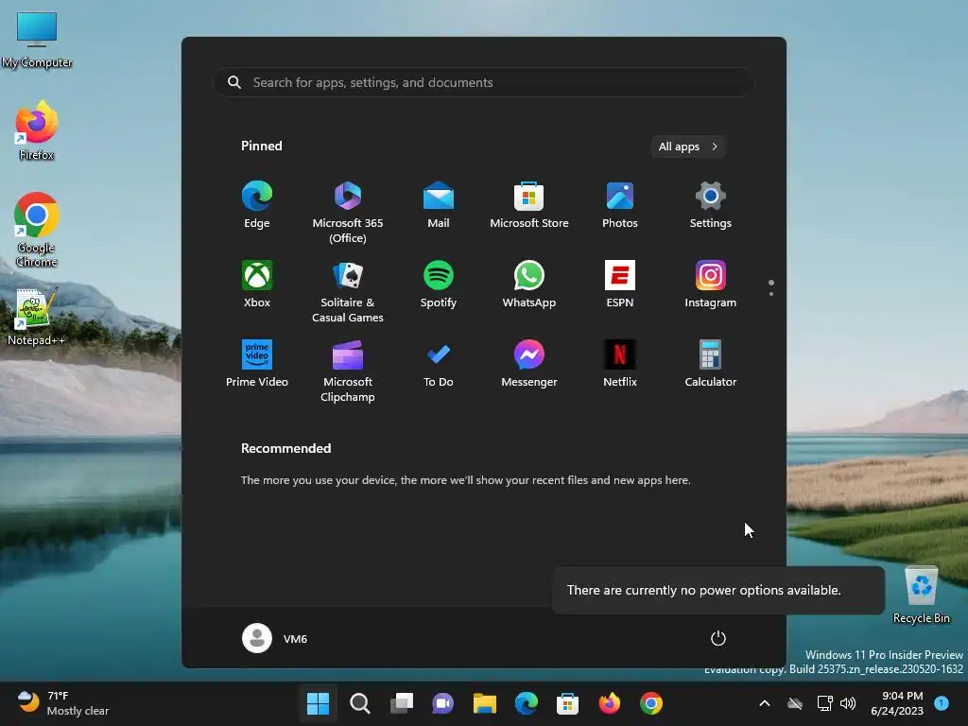
Task: Select the Firefox desktop shortcut
Action: click(37, 130)
